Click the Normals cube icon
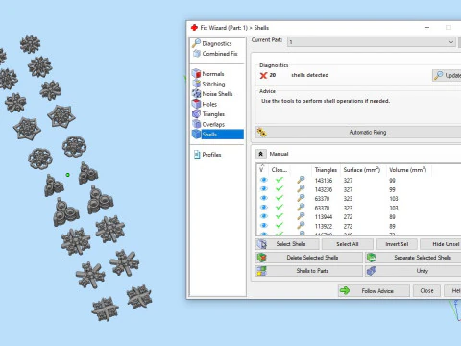The width and height of the screenshot is (461, 346). [x=196, y=73]
